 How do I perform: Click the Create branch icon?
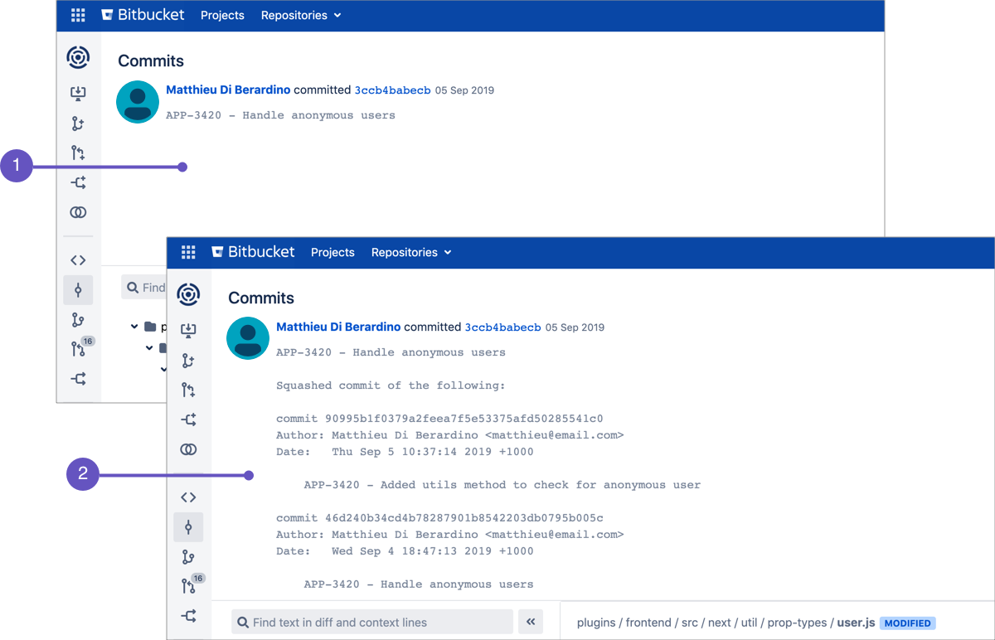[x=188, y=361]
